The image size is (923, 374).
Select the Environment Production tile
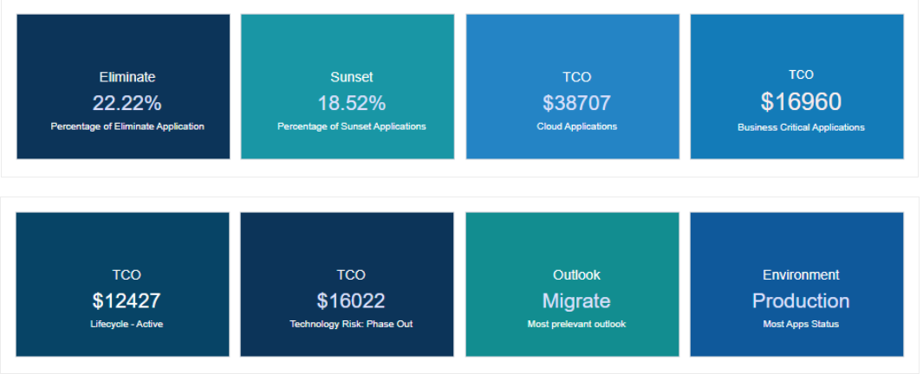pyautogui.click(x=797, y=285)
